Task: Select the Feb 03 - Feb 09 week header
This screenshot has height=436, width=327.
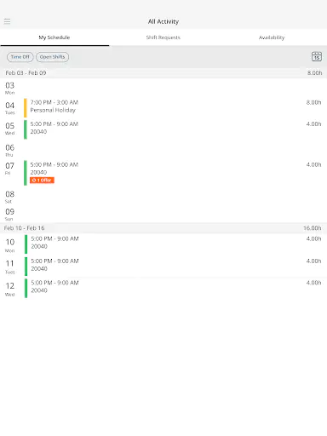Action: (x=163, y=73)
